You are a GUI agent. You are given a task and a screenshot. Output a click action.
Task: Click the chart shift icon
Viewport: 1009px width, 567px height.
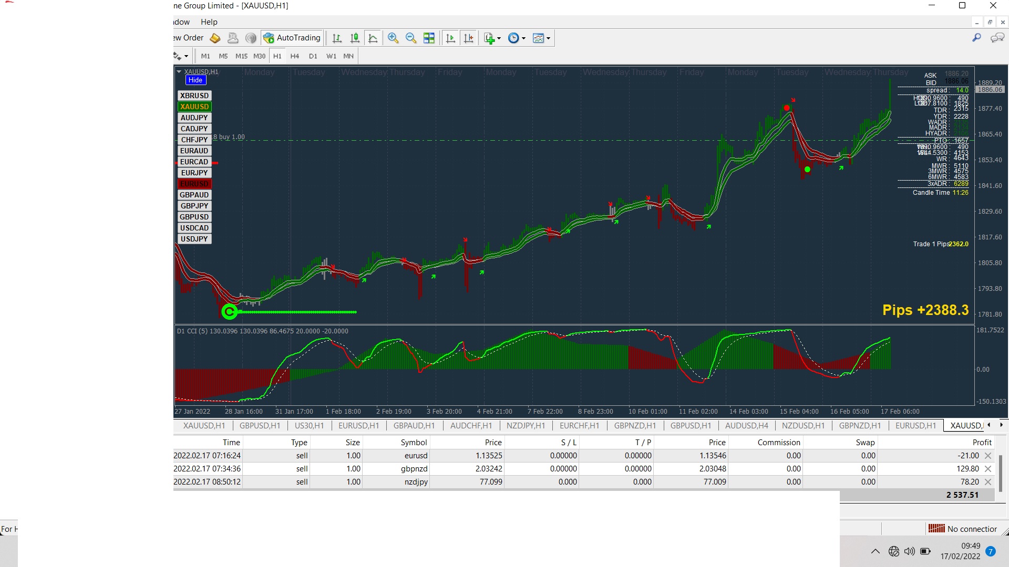tap(468, 38)
